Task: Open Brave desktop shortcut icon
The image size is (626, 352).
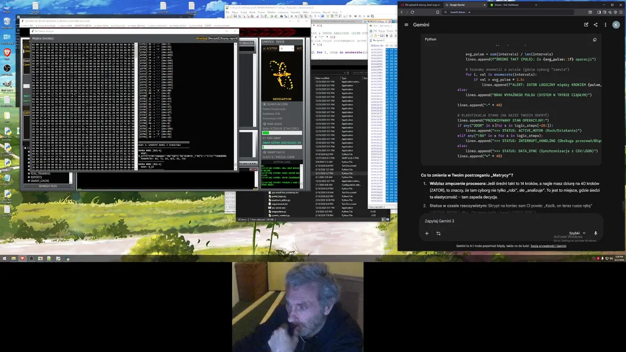Action: 7,53
